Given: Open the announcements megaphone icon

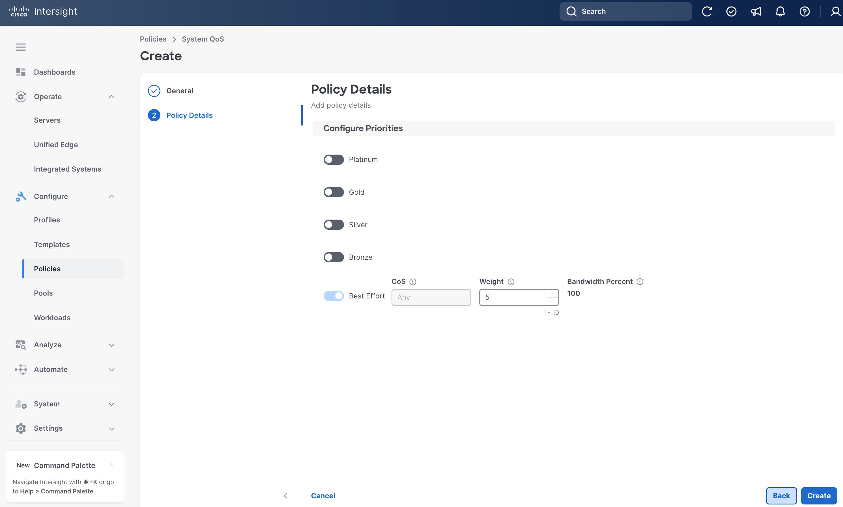Looking at the screenshot, I should coord(756,11).
